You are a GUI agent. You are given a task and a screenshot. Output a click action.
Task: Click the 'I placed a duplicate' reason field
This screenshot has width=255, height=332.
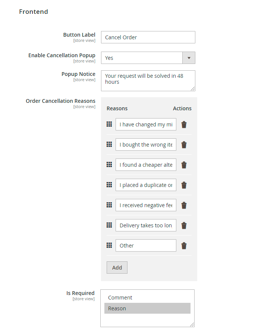146,185
